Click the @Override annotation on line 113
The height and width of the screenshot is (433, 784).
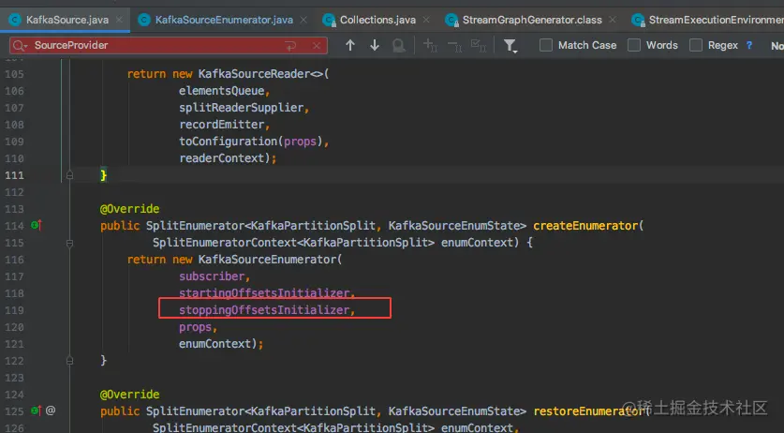point(129,209)
